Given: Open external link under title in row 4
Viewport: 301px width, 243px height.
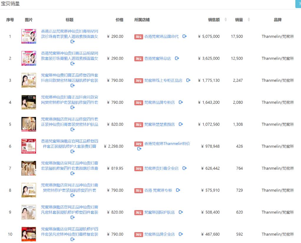Looking at the screenshot, I should 72,107.
